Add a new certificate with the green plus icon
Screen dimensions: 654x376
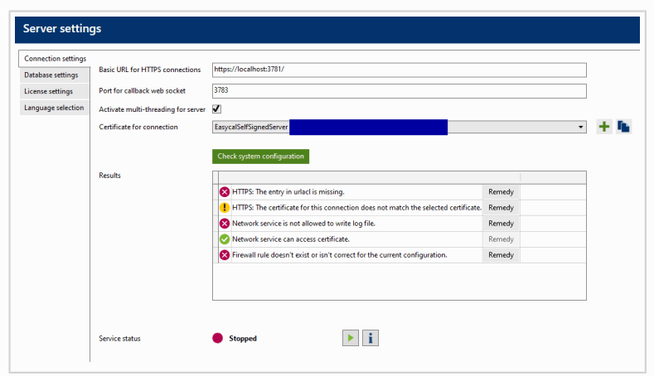click(x=604, y=127)
